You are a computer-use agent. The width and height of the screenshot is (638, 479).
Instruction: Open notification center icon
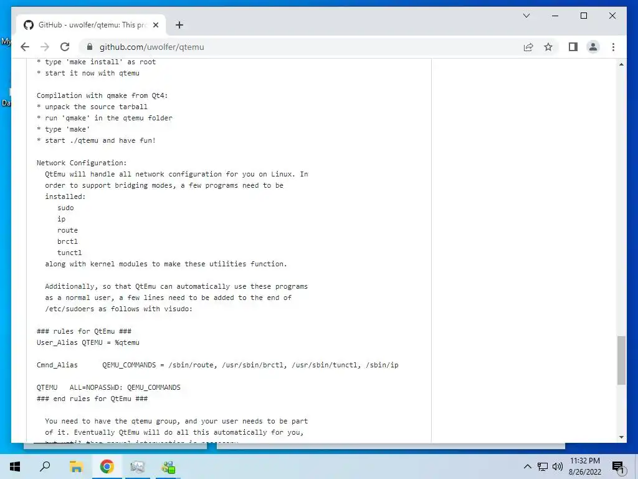pyautogui.click(x=617, y=467)
